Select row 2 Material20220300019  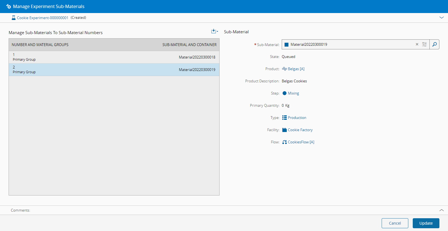coord(114,70)
